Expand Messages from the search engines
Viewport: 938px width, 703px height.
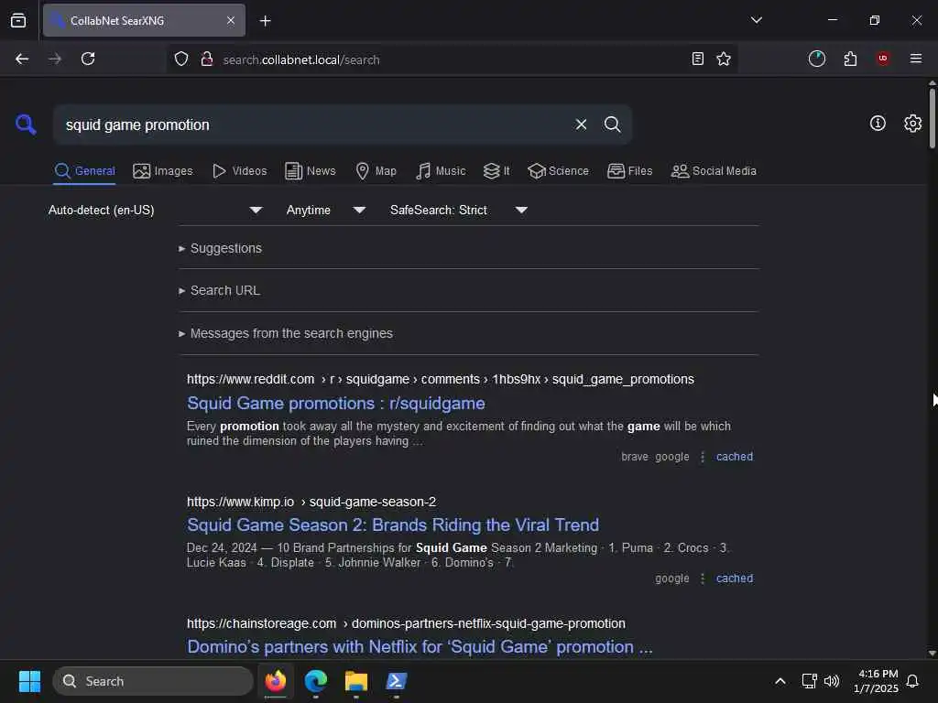pyautogui.click(x=286, y=333)
